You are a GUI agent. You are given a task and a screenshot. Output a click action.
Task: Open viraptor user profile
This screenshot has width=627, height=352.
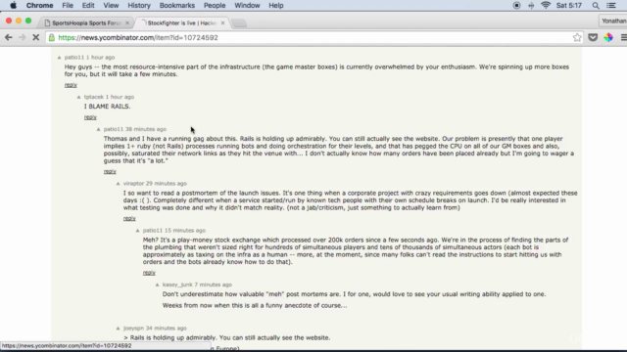click(133, 184)
